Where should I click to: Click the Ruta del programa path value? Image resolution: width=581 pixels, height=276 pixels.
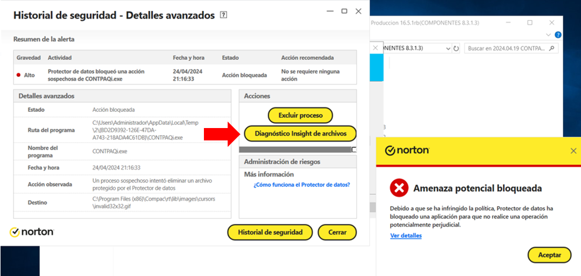click(145, 130)
